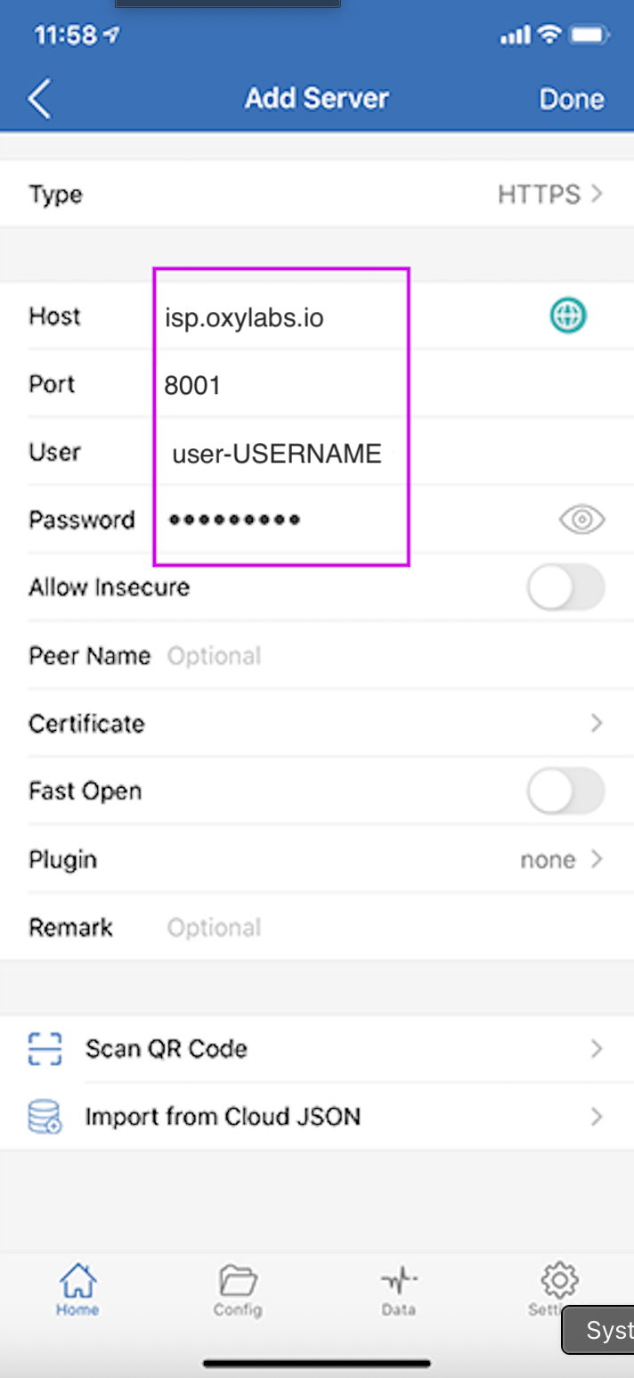Tap the Import from Cloud JSON icon
Image resolution: width=634 pixels, height=1378 pixels.
[45, 1117]
